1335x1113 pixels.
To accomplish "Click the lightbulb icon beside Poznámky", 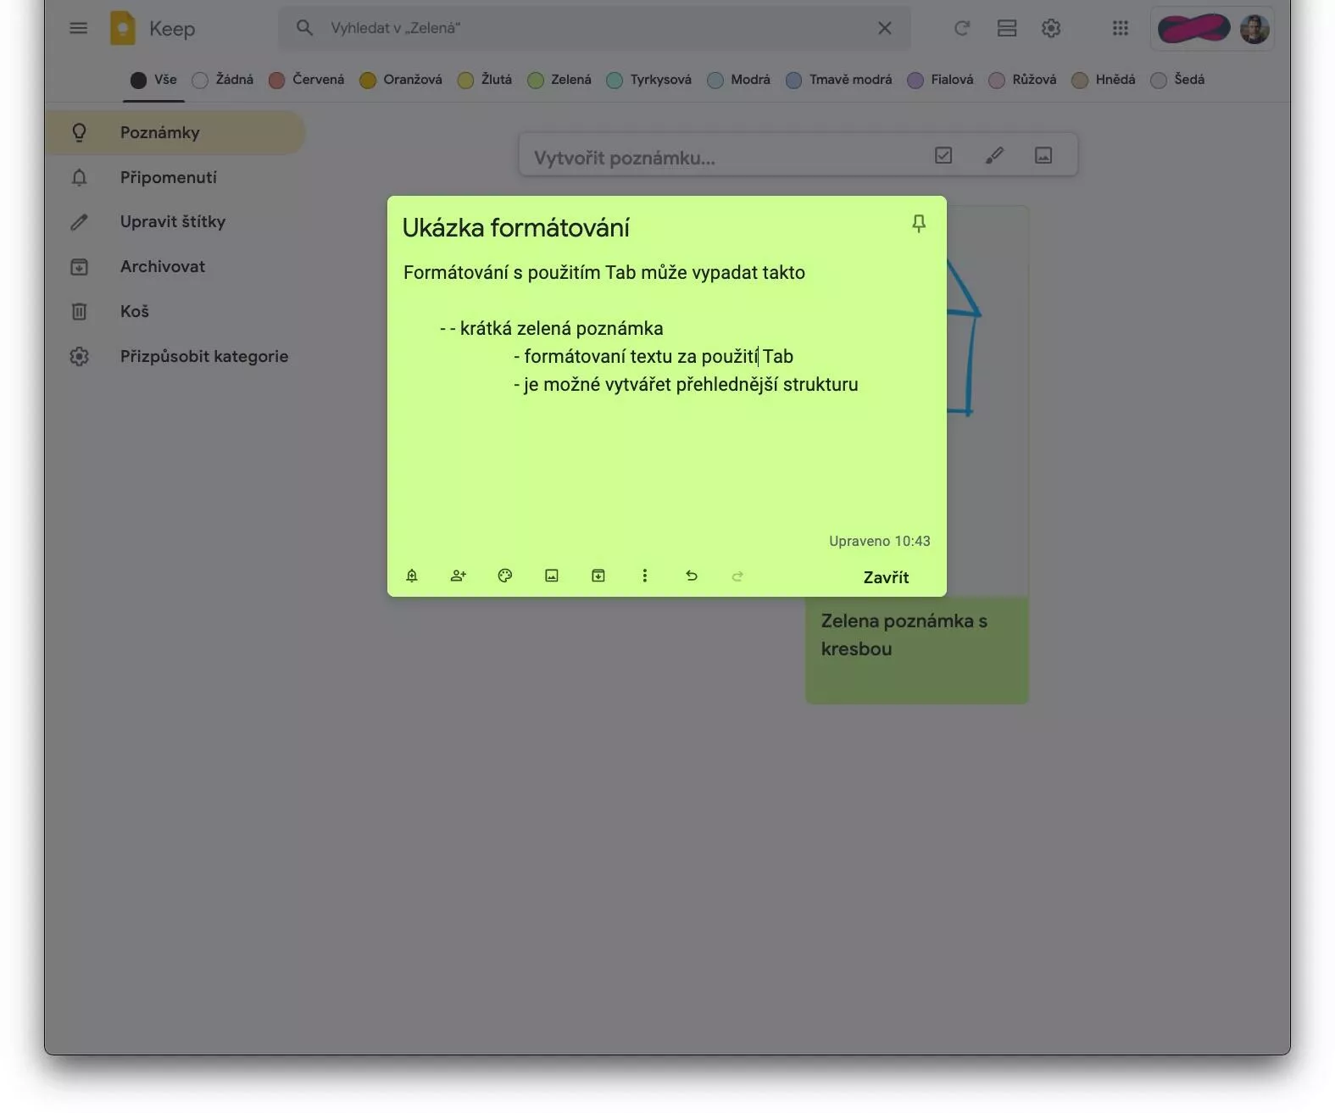I will click(79, 132).
